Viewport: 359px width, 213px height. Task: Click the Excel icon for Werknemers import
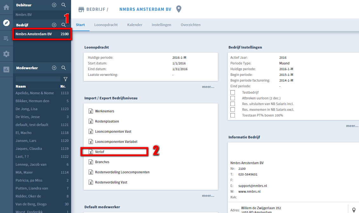tap(91, 111)
